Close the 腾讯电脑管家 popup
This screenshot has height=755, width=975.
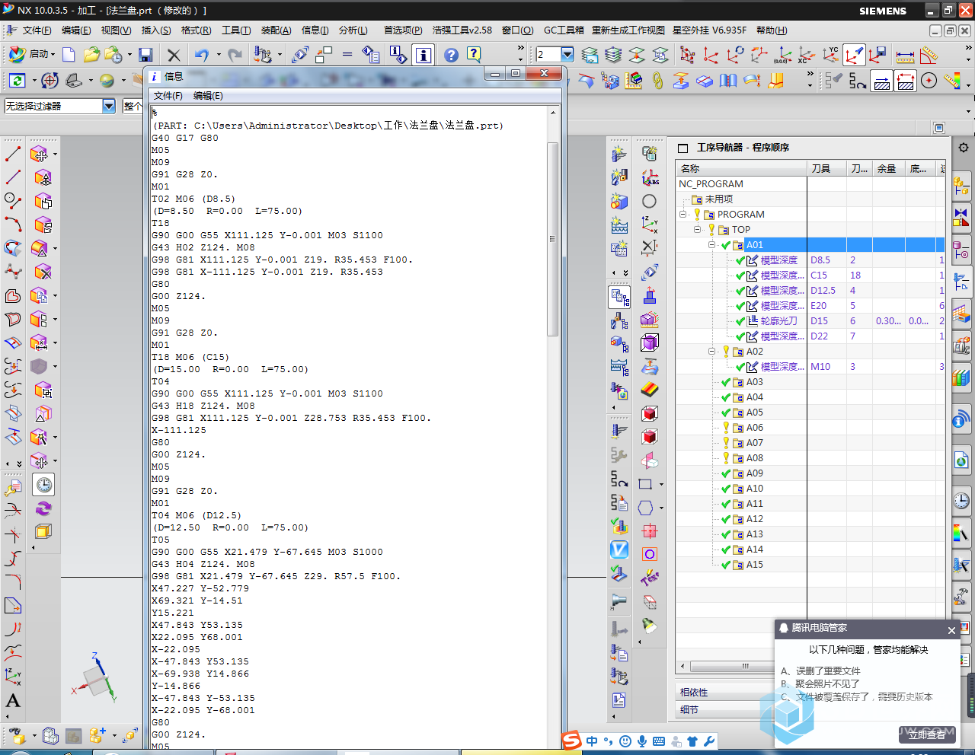[x=951, y=630]
